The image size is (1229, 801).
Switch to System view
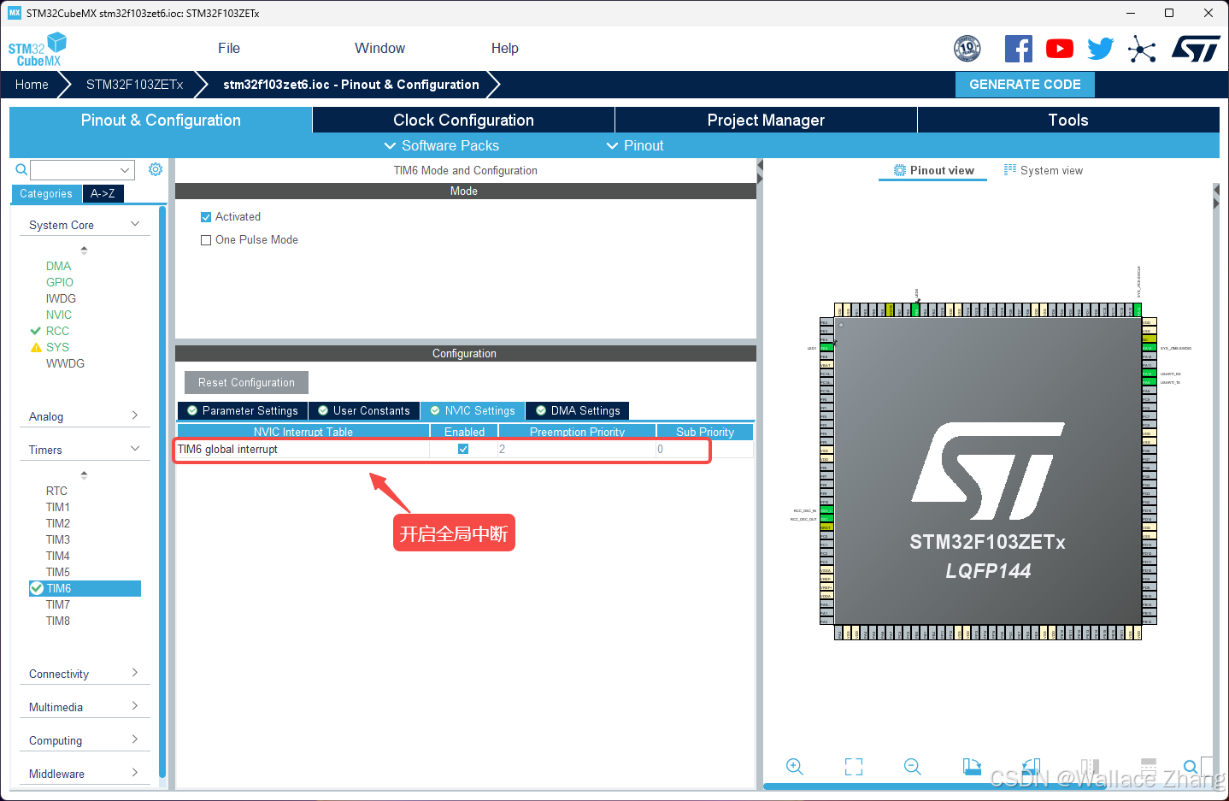[x=1044, y=171]
